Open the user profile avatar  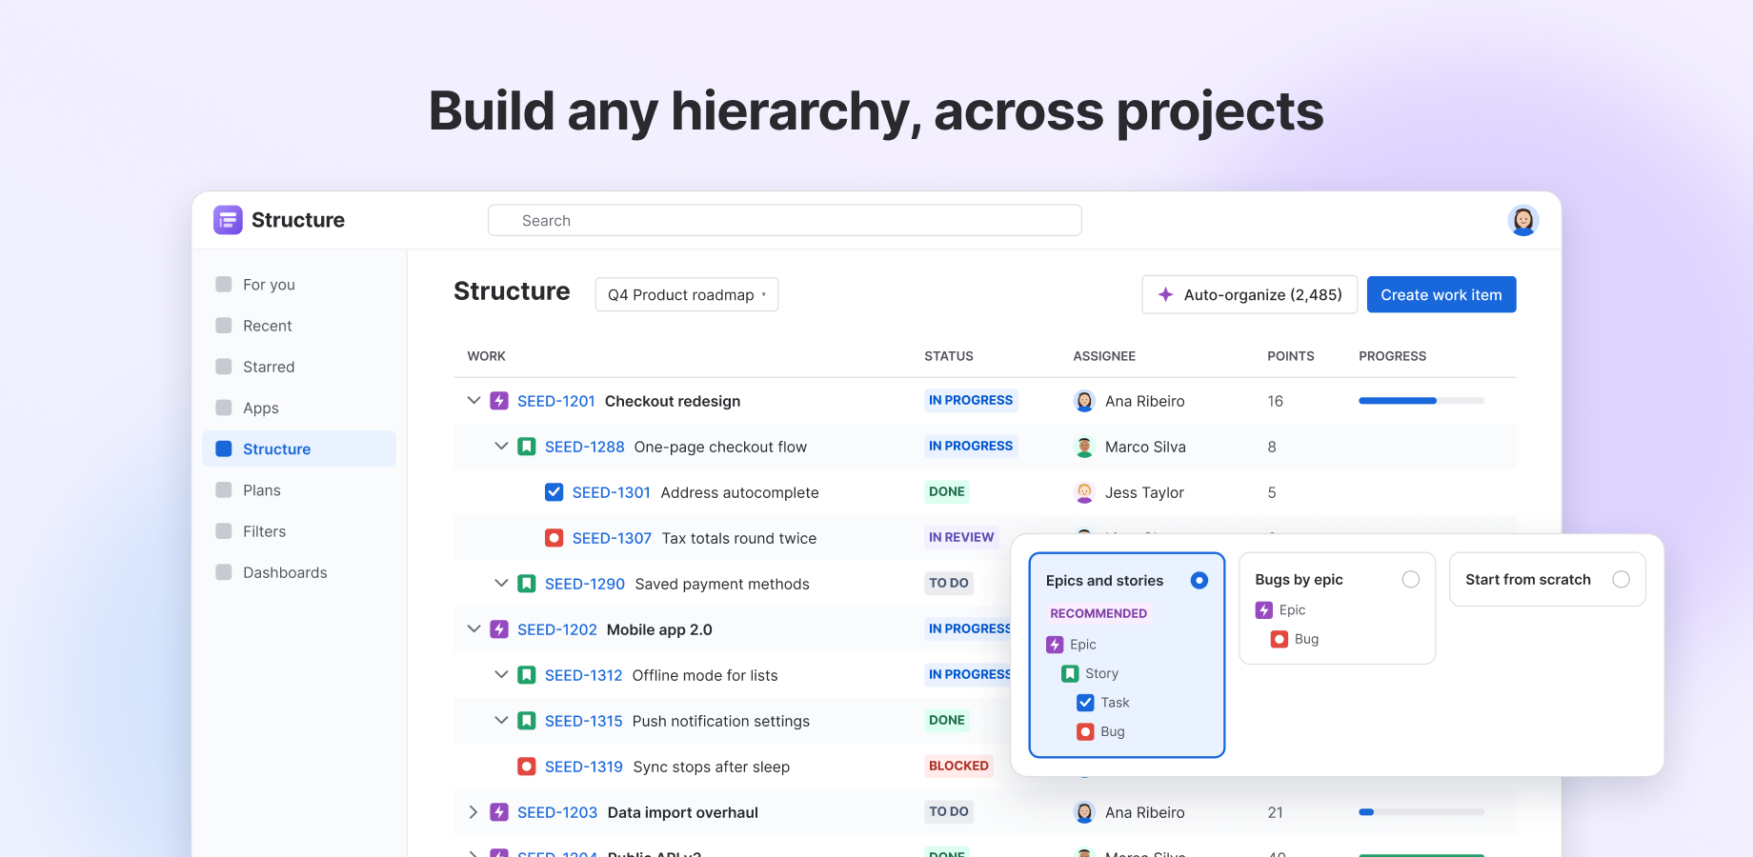[x=1523, y=220]
